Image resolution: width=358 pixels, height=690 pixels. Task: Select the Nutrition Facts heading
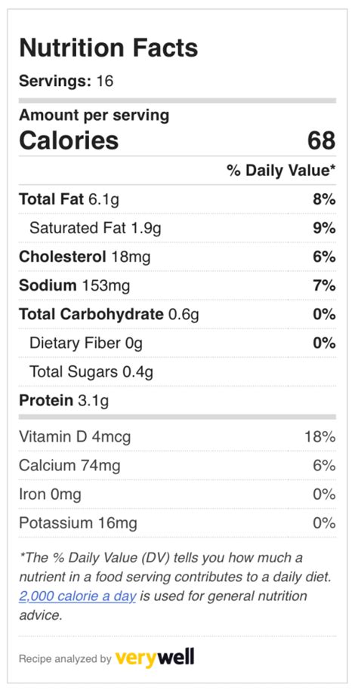tap(108, 48)
